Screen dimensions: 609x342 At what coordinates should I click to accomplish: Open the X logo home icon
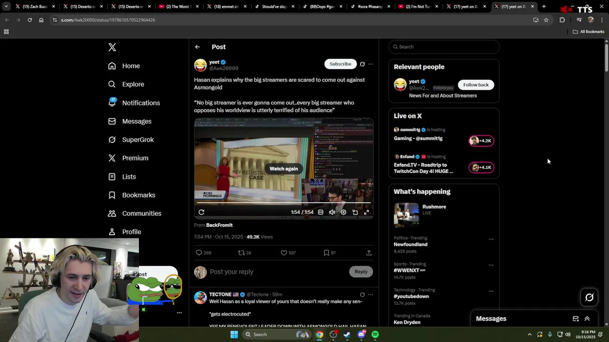(x=112, y=47)
